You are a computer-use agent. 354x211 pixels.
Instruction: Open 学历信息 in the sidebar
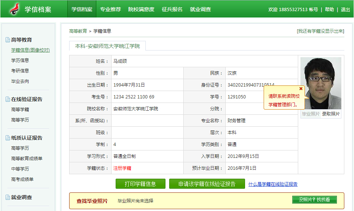pyautogui.click(x=20, y=61)
